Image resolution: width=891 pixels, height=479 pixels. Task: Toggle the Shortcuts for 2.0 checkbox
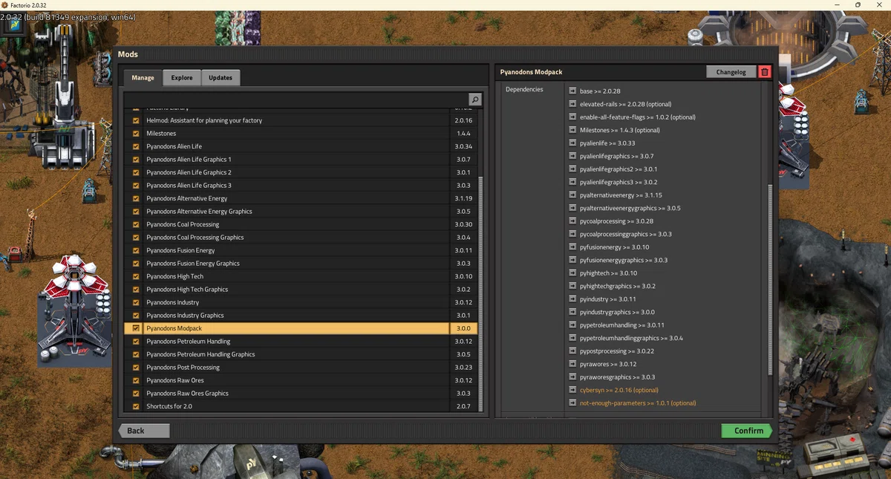click(x=136, y=406)
